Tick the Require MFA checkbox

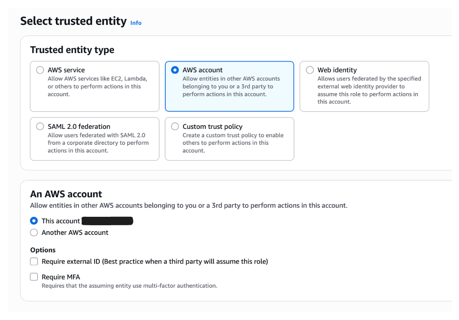34,277
